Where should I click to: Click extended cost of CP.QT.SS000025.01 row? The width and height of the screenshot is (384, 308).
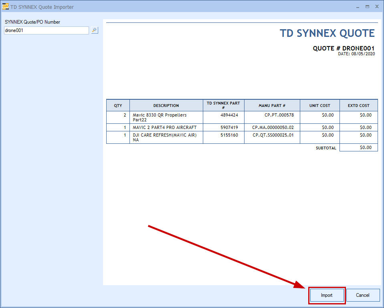[x=366, y=135]
